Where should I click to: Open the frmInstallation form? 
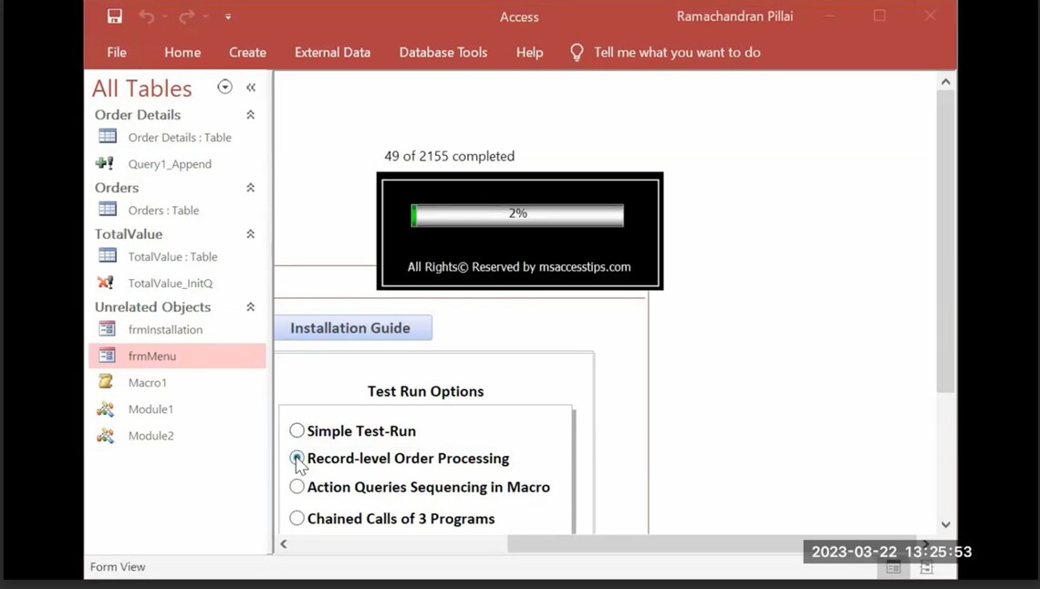(x=166, y=329)
